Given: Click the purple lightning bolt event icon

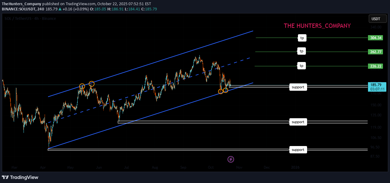Looking at the screenshot, I should click(231, 159).
